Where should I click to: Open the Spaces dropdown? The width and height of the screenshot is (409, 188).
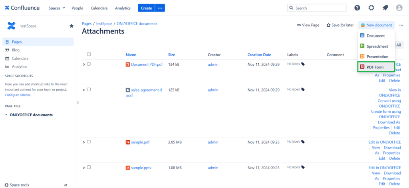coord(57,8)
